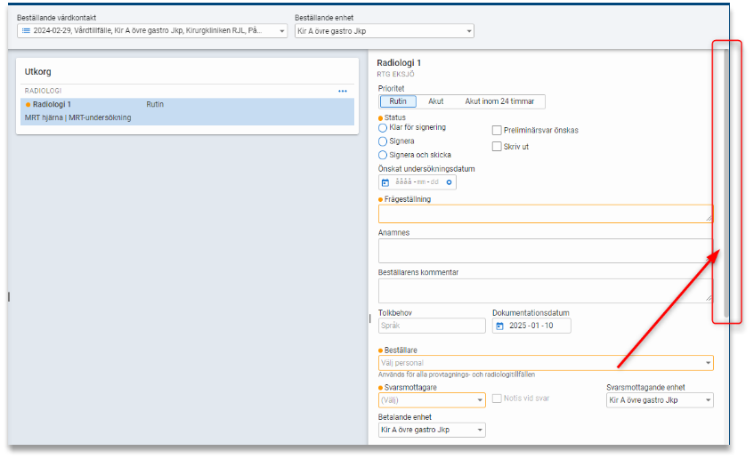Tick the Skriv ut checkbox
Viewport: 754px width, 459px height.
point(498,147)
